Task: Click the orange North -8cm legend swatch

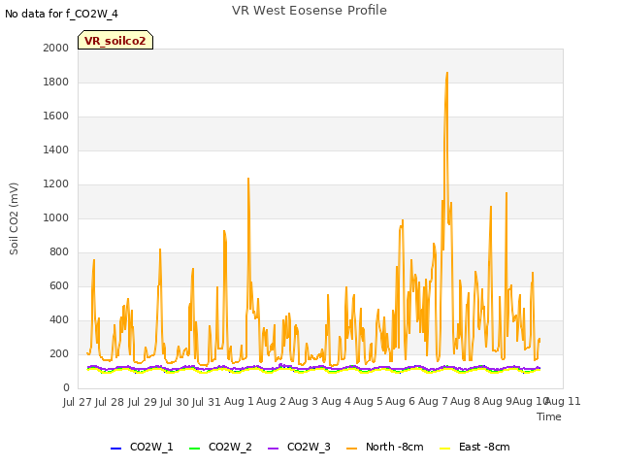Action: coord(351,449)
